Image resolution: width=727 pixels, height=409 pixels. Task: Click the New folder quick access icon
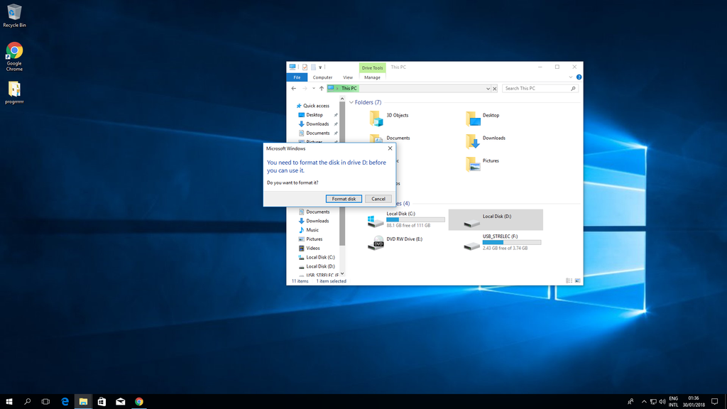(313, 67)
